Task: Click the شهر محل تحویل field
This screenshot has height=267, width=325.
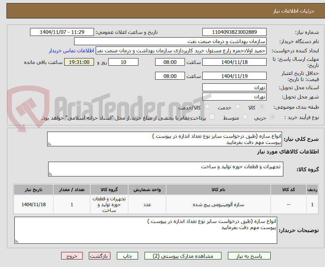Action: 234,97
